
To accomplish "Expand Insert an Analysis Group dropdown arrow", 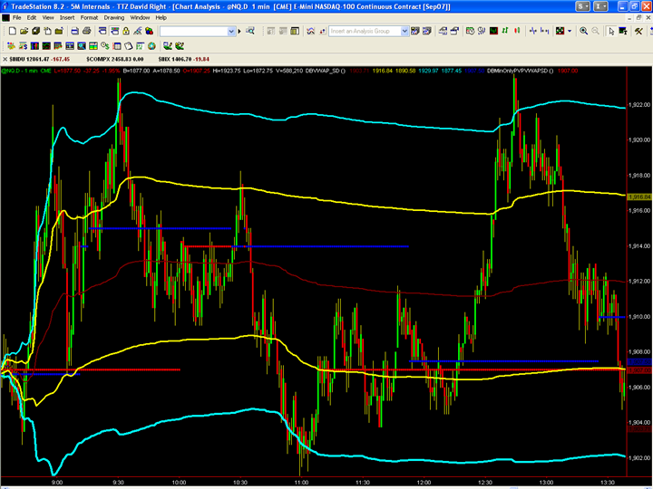I will click(x=404, y=31).
